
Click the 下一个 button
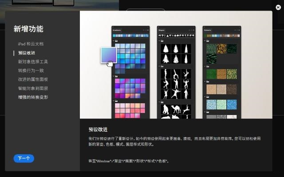pyautogui.click(x=24, y=158)
